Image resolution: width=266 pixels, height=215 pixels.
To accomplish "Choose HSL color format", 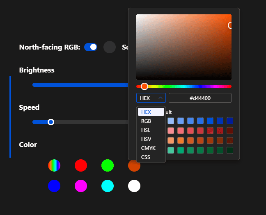I will coord(151,130).
